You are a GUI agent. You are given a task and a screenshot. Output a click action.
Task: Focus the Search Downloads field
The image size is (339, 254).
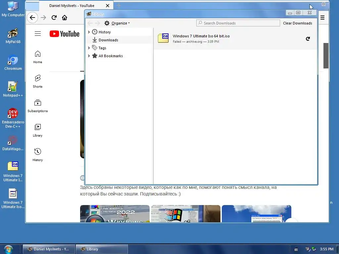point(238,23)
